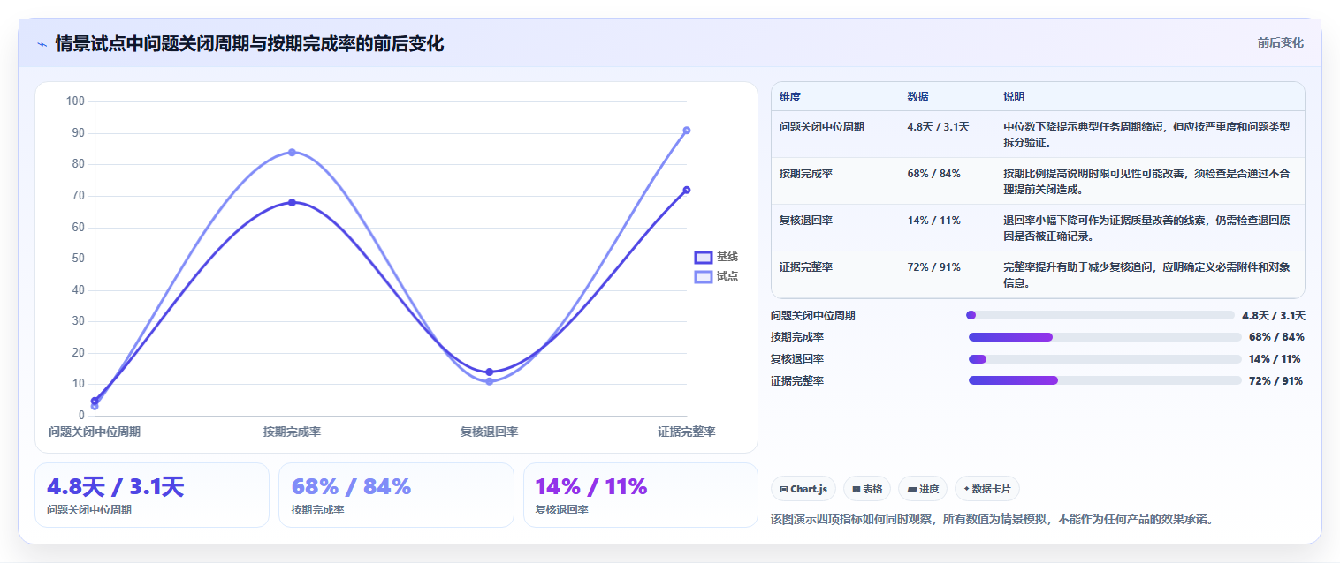Click the 证据完整率 label in the progress list
Image resolution: width=1340 pixels, height=563 pixels.
[797, 381]
